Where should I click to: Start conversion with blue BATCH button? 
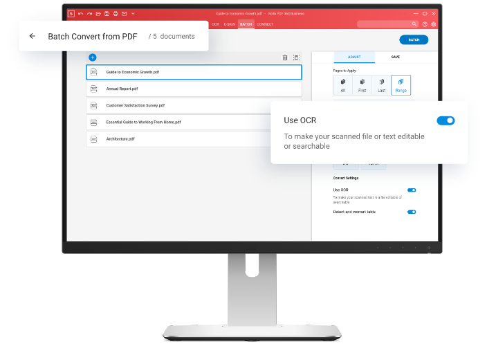click(414, 39)
